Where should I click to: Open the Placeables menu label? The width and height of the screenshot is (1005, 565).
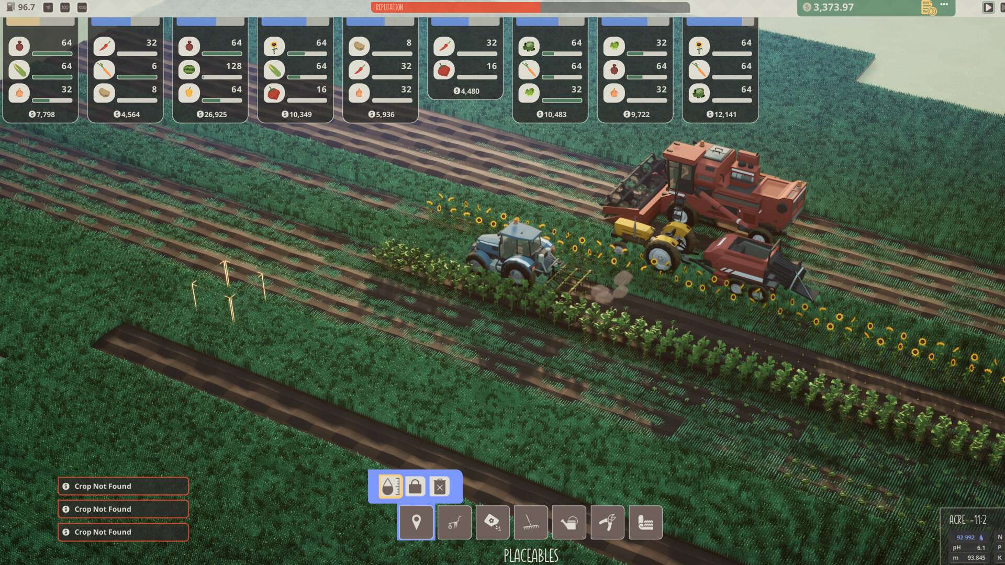(x=531, y=556)
